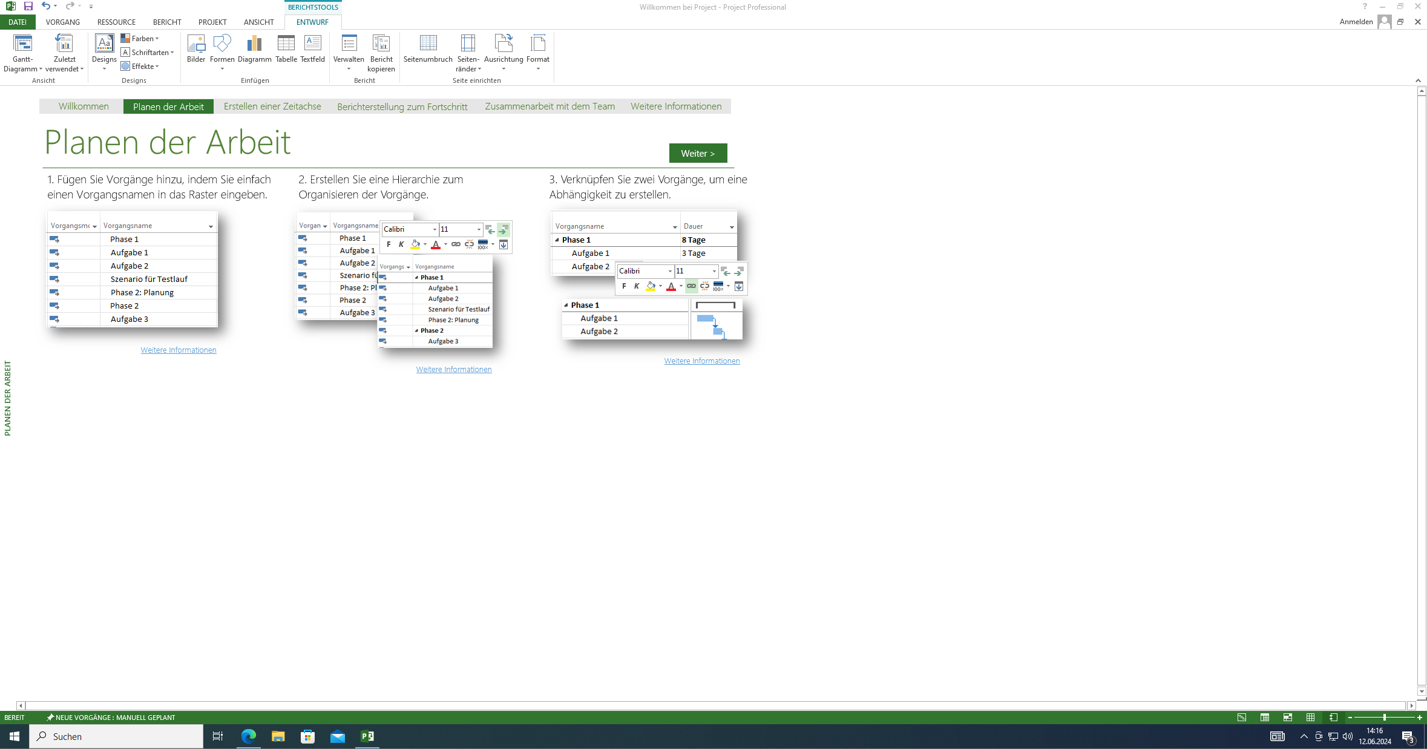Open the Farben colors dropdown

[140, 39]
